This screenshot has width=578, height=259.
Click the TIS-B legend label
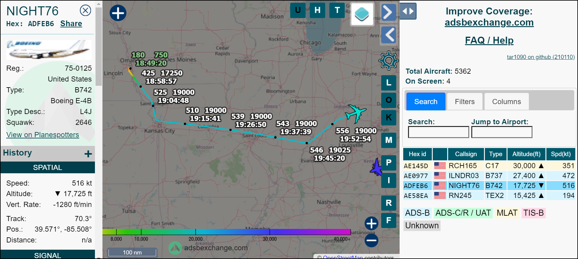tap(533, 213)
